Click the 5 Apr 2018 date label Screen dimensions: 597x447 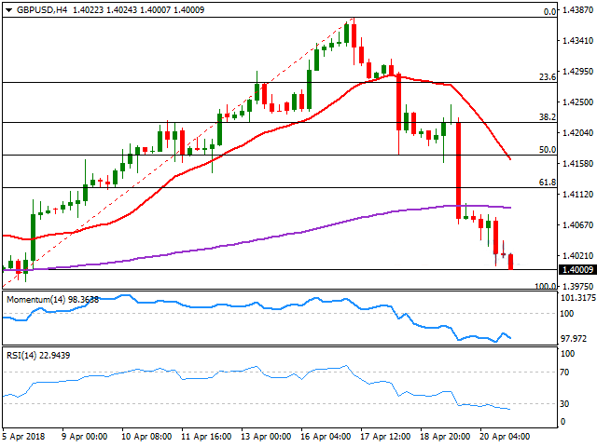[24, 434]
